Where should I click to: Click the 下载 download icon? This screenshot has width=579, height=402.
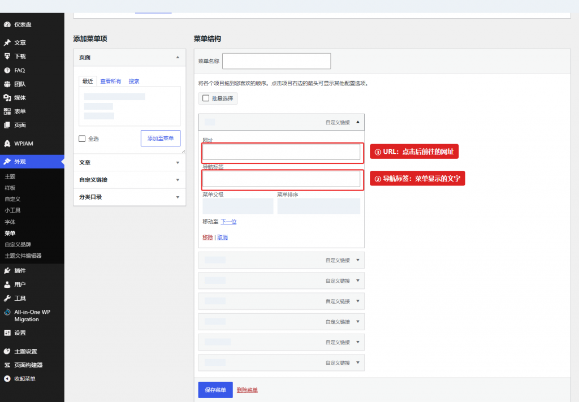7,56
